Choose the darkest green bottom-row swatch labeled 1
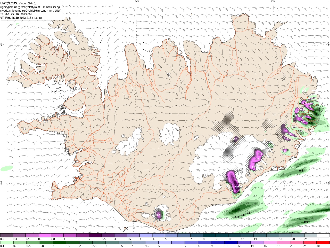 (x=60, y=243)
